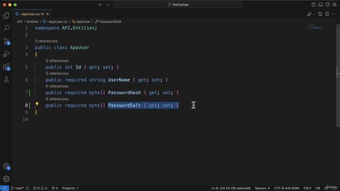Split the editor to the right

click(327, 14)
